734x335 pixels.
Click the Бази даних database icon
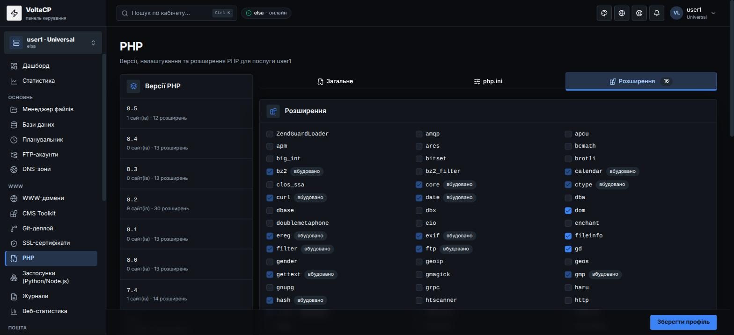click(14, 125)
